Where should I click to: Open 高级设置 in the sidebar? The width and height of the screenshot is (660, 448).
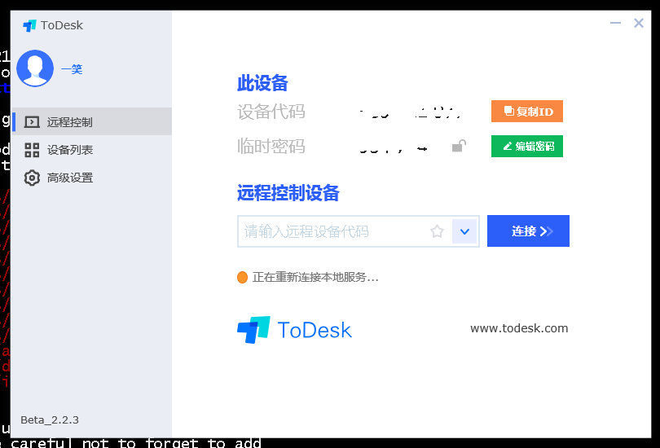pos(92,178)
